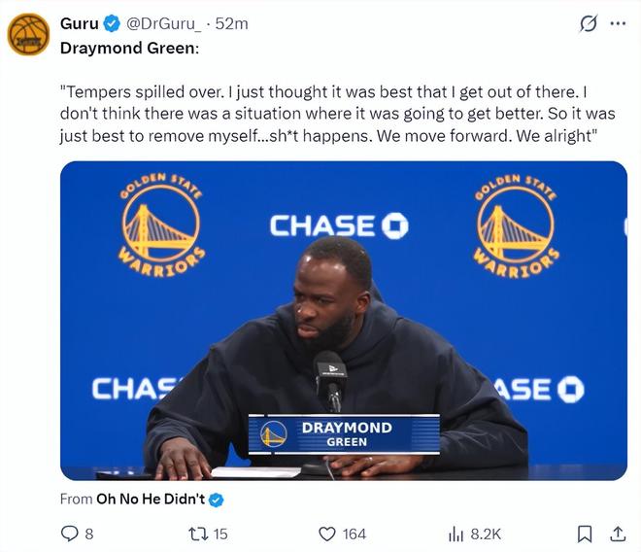Click the 8.2K views count
641x552 pixels.
(x=486, y=534)
